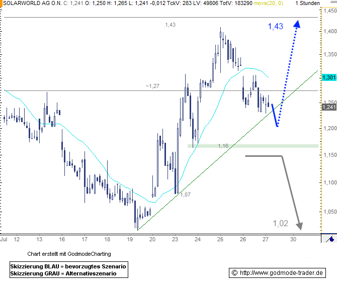Click the 1,350 price axis label
The image size is (337, 288).
330,54
